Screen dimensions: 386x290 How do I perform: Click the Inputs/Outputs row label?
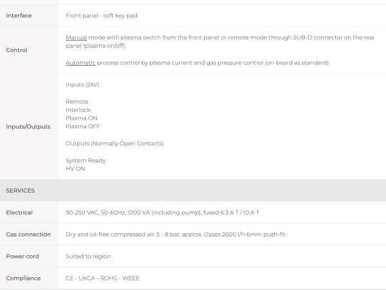pyautogui.click(x=28, y=127)
